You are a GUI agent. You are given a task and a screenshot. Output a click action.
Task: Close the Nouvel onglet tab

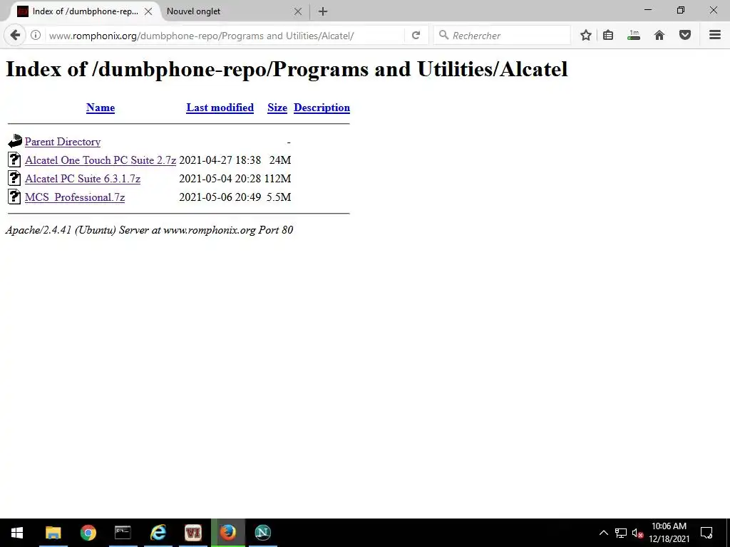tap(298, 11)
